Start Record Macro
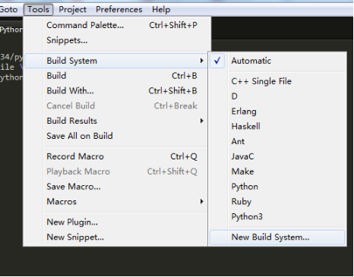Image resolution: width=354 pixels, height=277 pixels. pos(116,156)
